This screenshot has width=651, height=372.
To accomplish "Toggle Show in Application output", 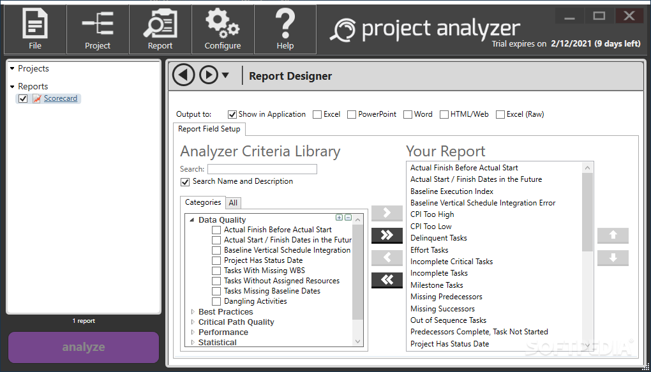I will click(232, 114).
